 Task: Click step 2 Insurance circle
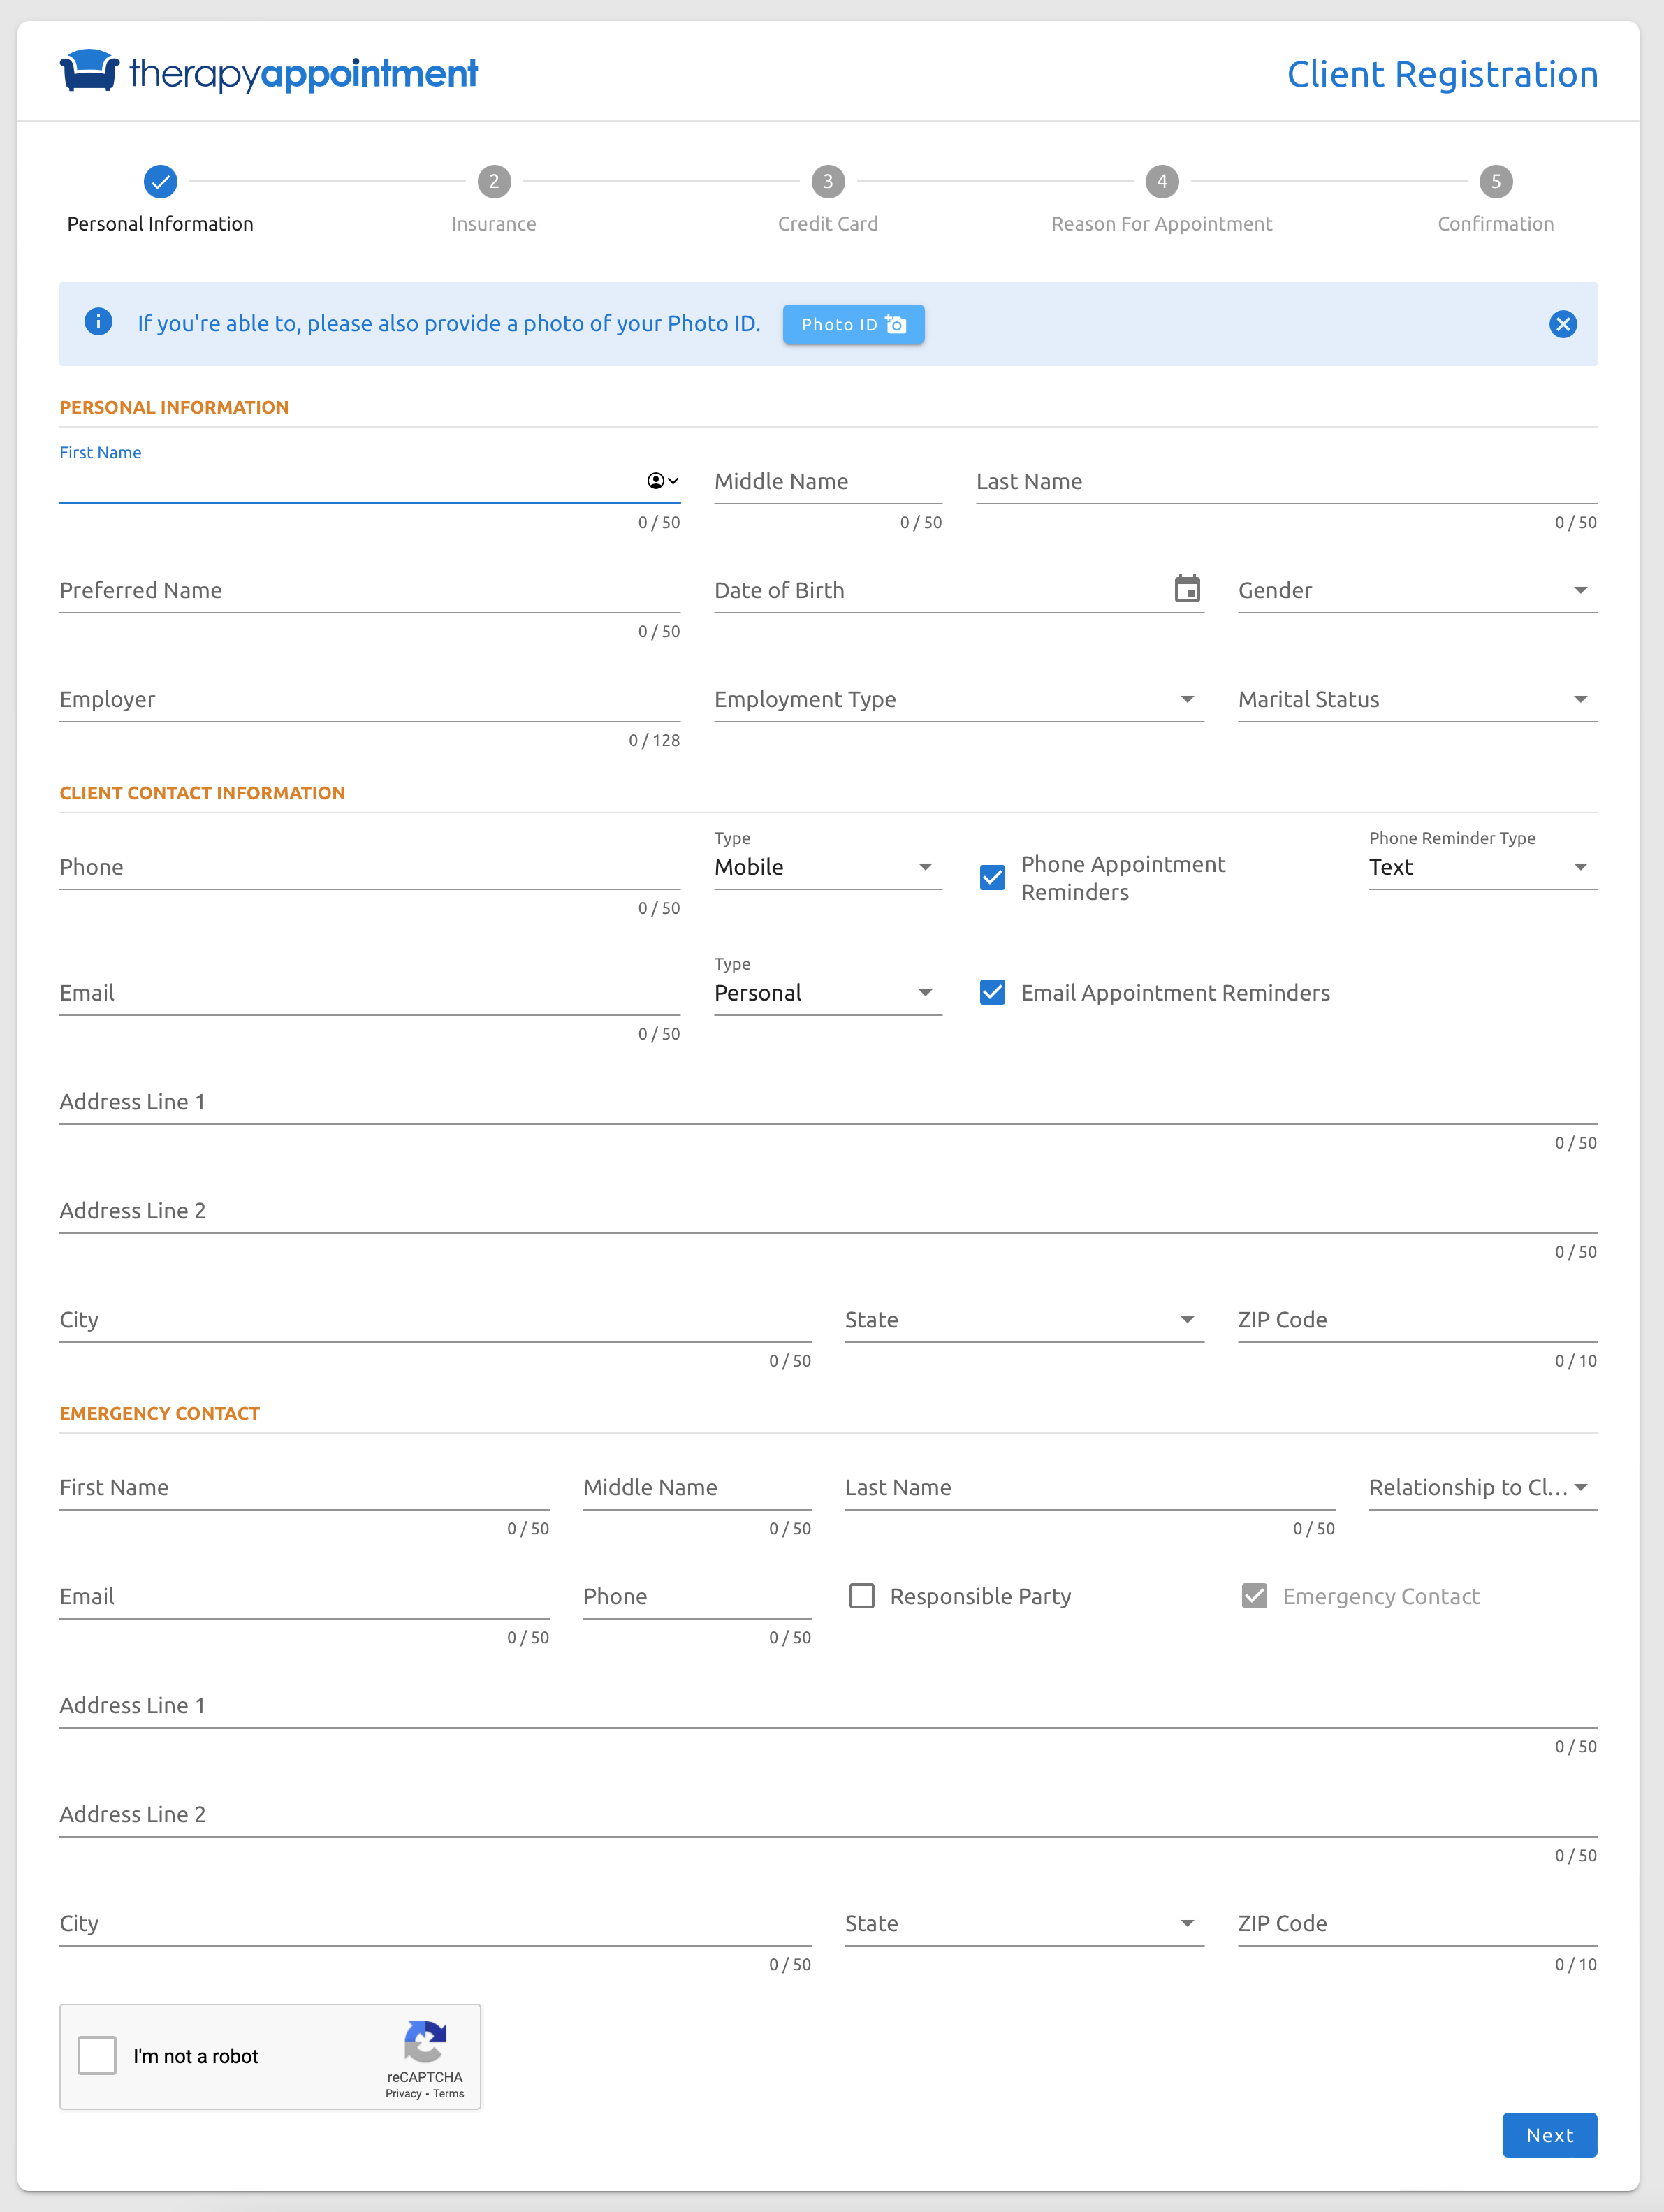494,181
